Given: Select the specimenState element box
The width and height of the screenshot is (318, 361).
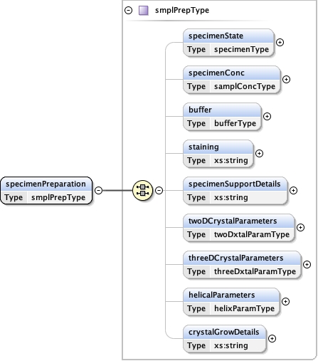Looking at the screenshot, I should click(228, 43).
